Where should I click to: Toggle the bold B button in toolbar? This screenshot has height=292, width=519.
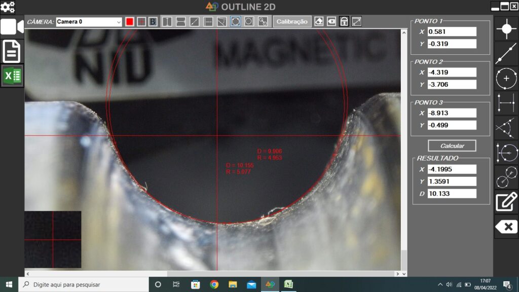(x=153, y=22)
